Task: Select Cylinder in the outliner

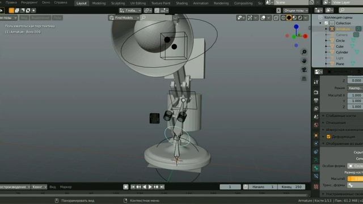Action: pyautogui.click(x=342, y=52)
